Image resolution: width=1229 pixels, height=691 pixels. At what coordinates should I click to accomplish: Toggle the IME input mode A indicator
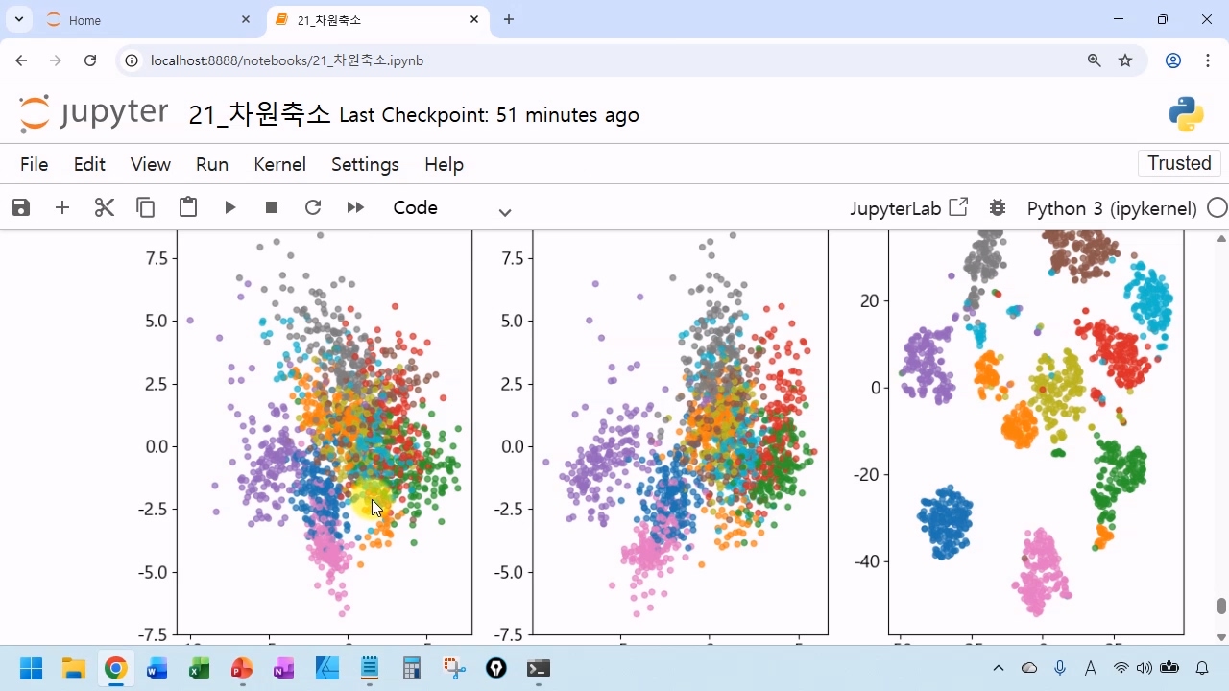[x=1091, y=668]
